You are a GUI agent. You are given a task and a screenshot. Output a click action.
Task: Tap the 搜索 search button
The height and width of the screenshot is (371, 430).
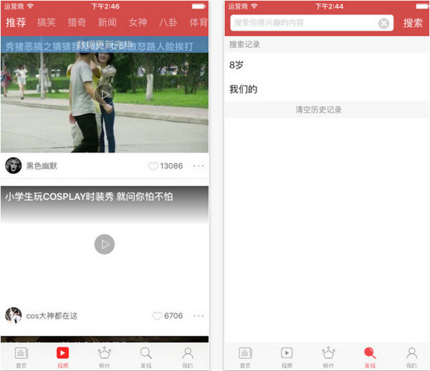(413, 23)
